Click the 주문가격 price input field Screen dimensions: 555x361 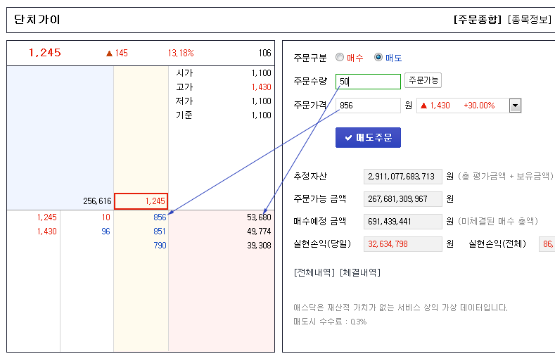point(368,106)
